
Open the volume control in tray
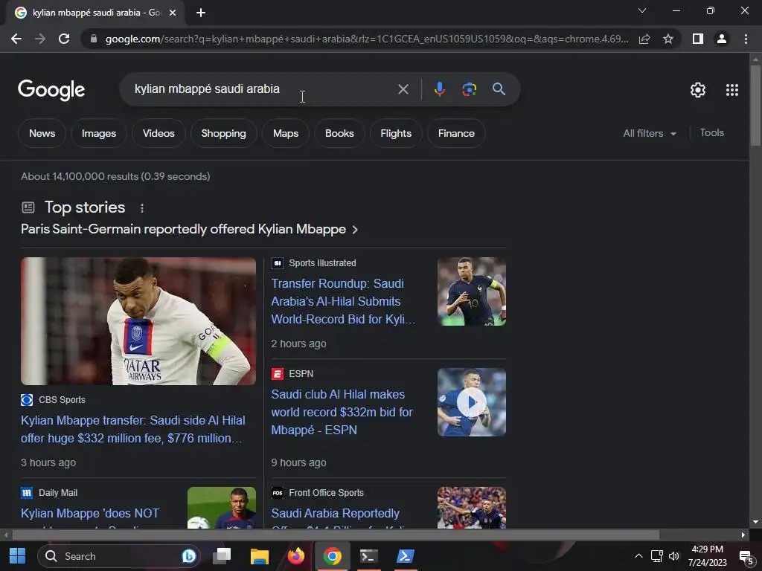674,556
